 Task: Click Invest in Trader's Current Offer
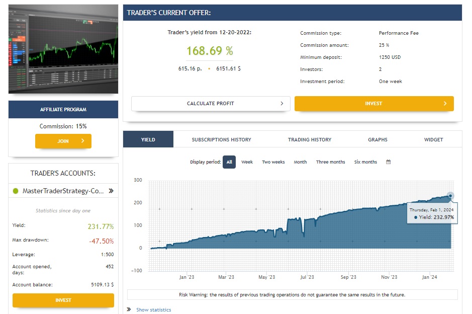374,104
